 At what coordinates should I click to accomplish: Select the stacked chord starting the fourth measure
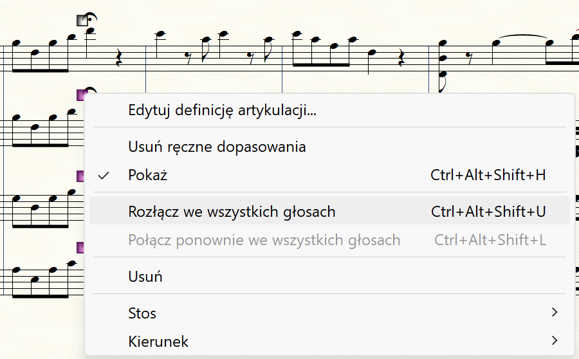click(x=443, y=66)
